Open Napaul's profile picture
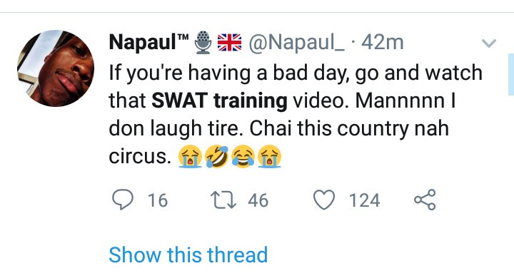Screen dimensions: 514x278 56,68
